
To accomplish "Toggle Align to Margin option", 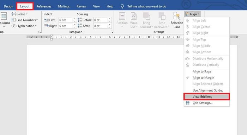I will pos(207,78).
